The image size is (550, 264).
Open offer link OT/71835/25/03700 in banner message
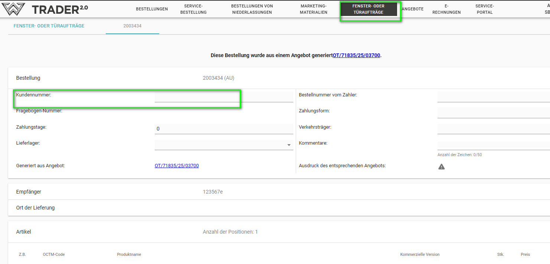[356, 55]
